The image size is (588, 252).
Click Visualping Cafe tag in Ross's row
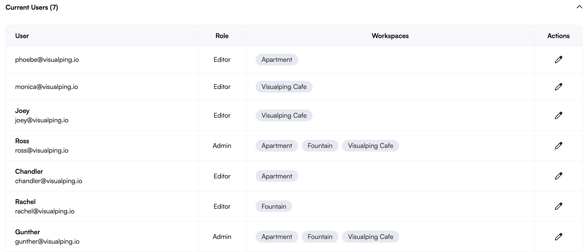pyautogui.click(x=371, y=146)
